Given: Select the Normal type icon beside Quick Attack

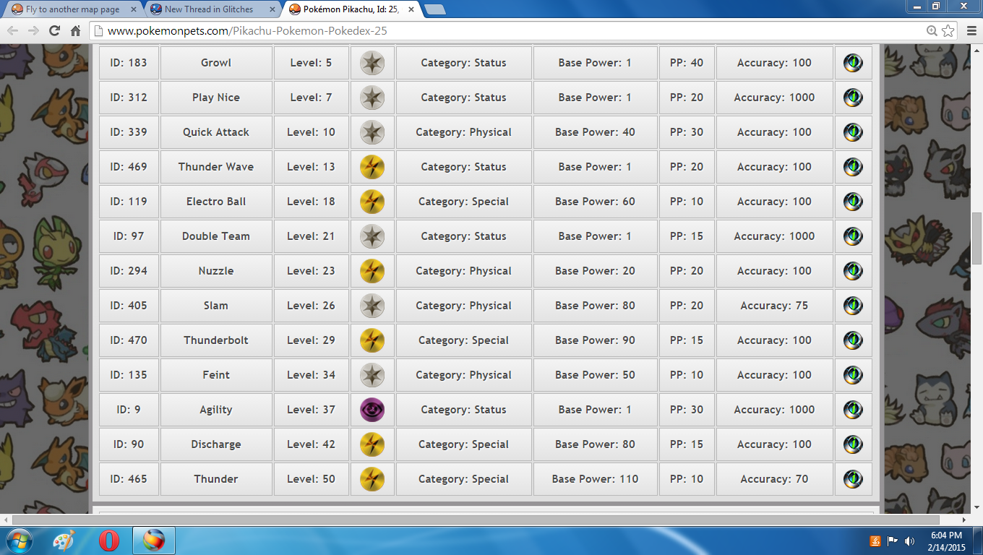Looking at the screenshot, I should click(372, 132).
